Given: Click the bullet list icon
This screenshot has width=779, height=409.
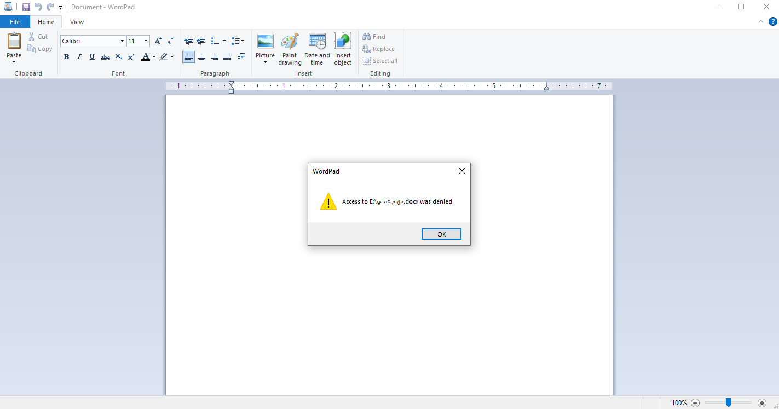Looking at the screenshot, I should point(215,41).
